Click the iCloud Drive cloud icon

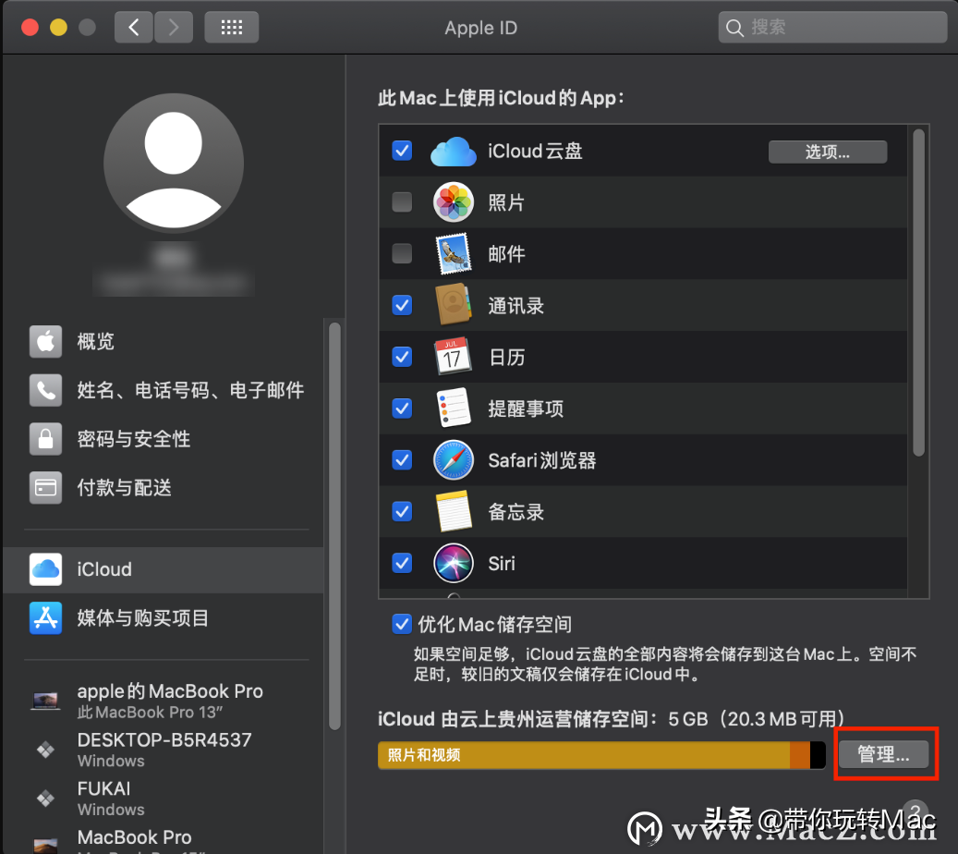[454, 152]
